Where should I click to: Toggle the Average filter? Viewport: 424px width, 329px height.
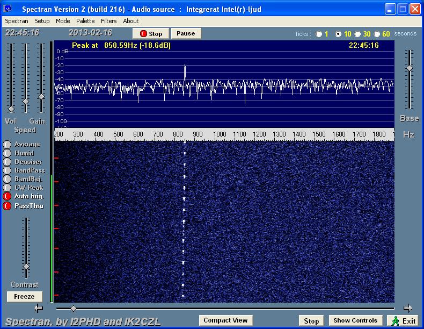click(7, 144)
